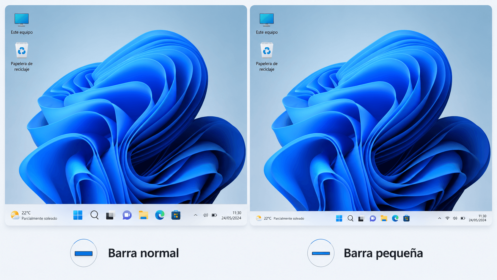Open Microsoft Store on the small taskbar
The image size is (497, 280).
coord(406,218)
